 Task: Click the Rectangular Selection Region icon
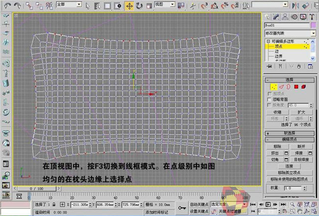click(107, 6)
